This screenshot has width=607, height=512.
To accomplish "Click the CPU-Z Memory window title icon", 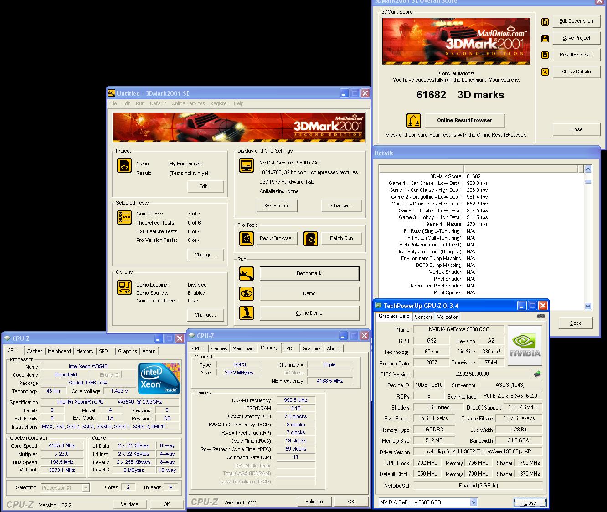I will [x=192, y=336].
